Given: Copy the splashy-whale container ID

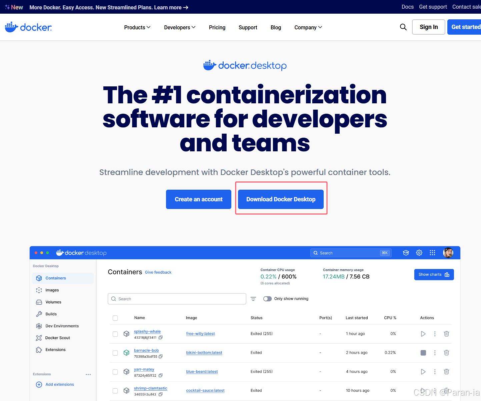Looking at the screenshot, I should pos(161,338).
